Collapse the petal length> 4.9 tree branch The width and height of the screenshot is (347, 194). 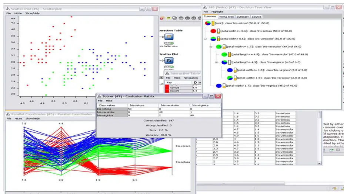point(216,62)
